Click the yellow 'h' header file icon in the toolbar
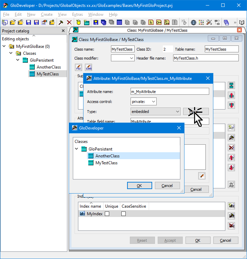Viewport: 247px width, 259px height. (151, 22)
